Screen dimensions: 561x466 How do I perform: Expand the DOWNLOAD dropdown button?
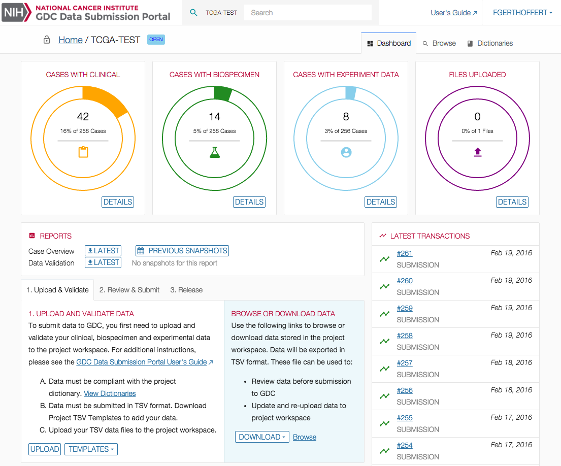tap(261, 437)
